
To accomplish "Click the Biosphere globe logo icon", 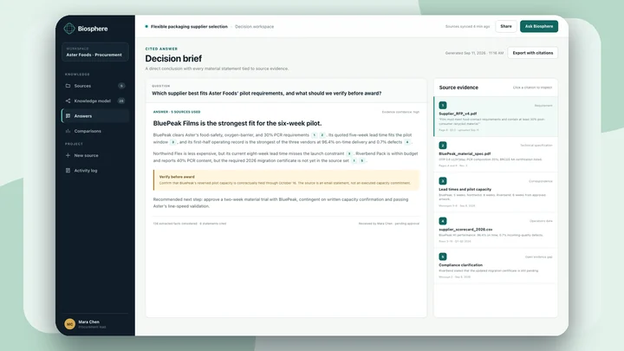I will tap(69, 29).
